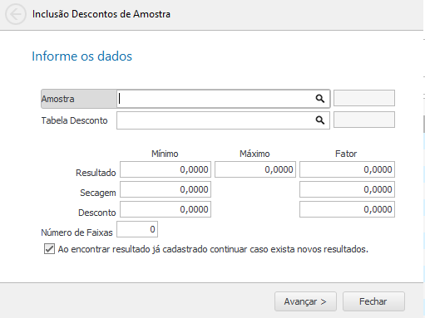This screenshot has width=425, height=318.
Task: Select the Desconto Fator field
Action: [347, 209]
